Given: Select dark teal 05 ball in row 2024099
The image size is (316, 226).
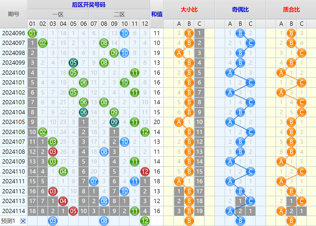Looking at the screenshot, I should 73,63.
